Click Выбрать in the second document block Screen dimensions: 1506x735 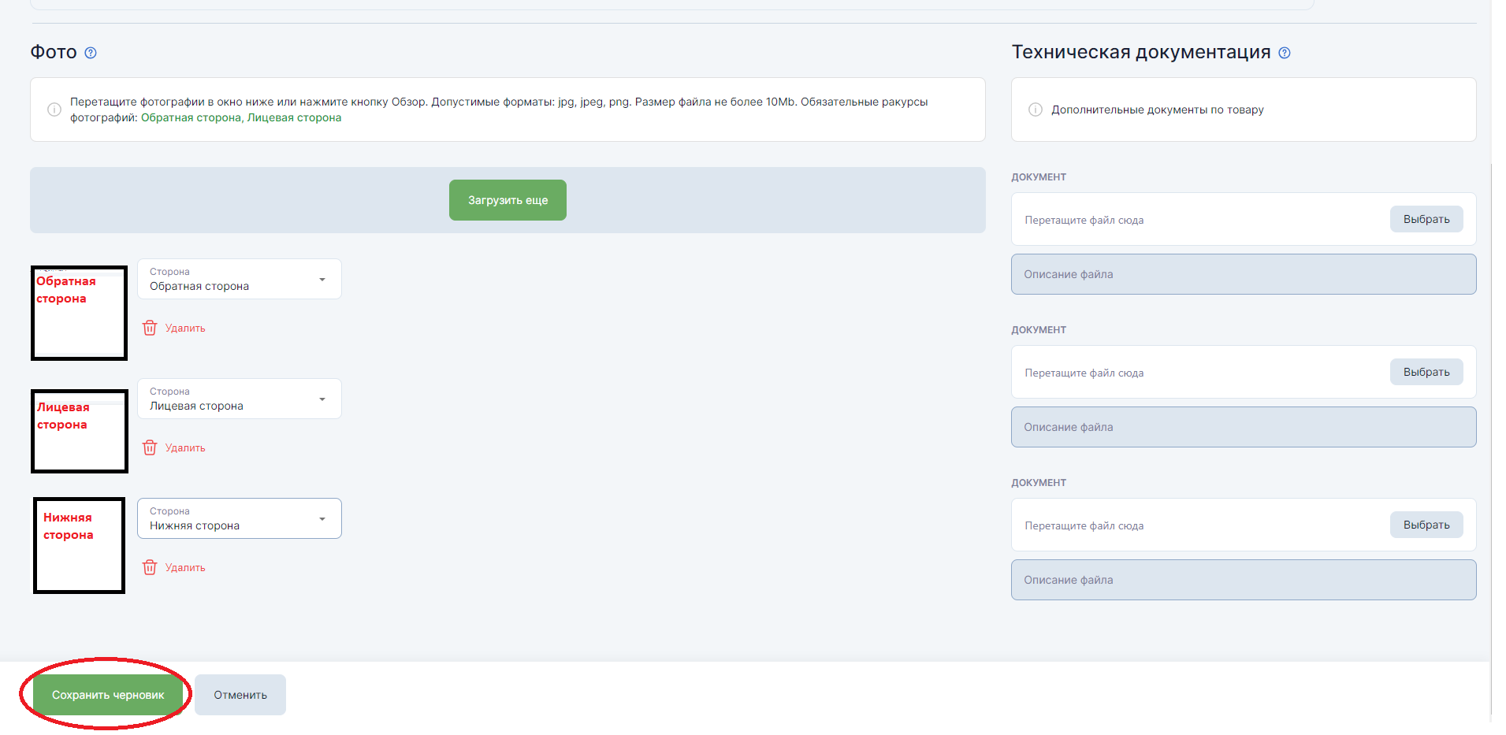(x=1426, y=372)
